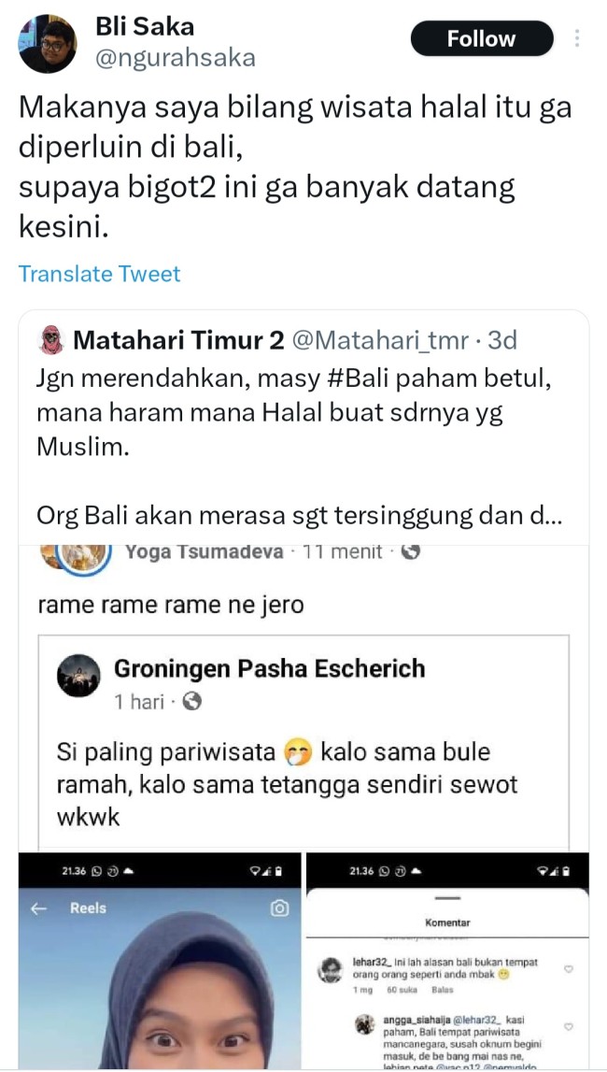
Task: Click the camera icon on the Reels screen
Action: coord(280,907)
